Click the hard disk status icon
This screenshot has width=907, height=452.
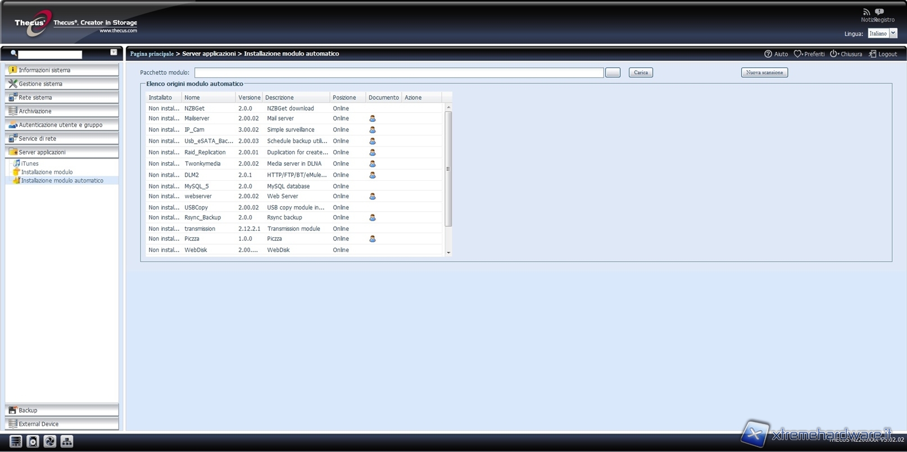pos(33,441)
